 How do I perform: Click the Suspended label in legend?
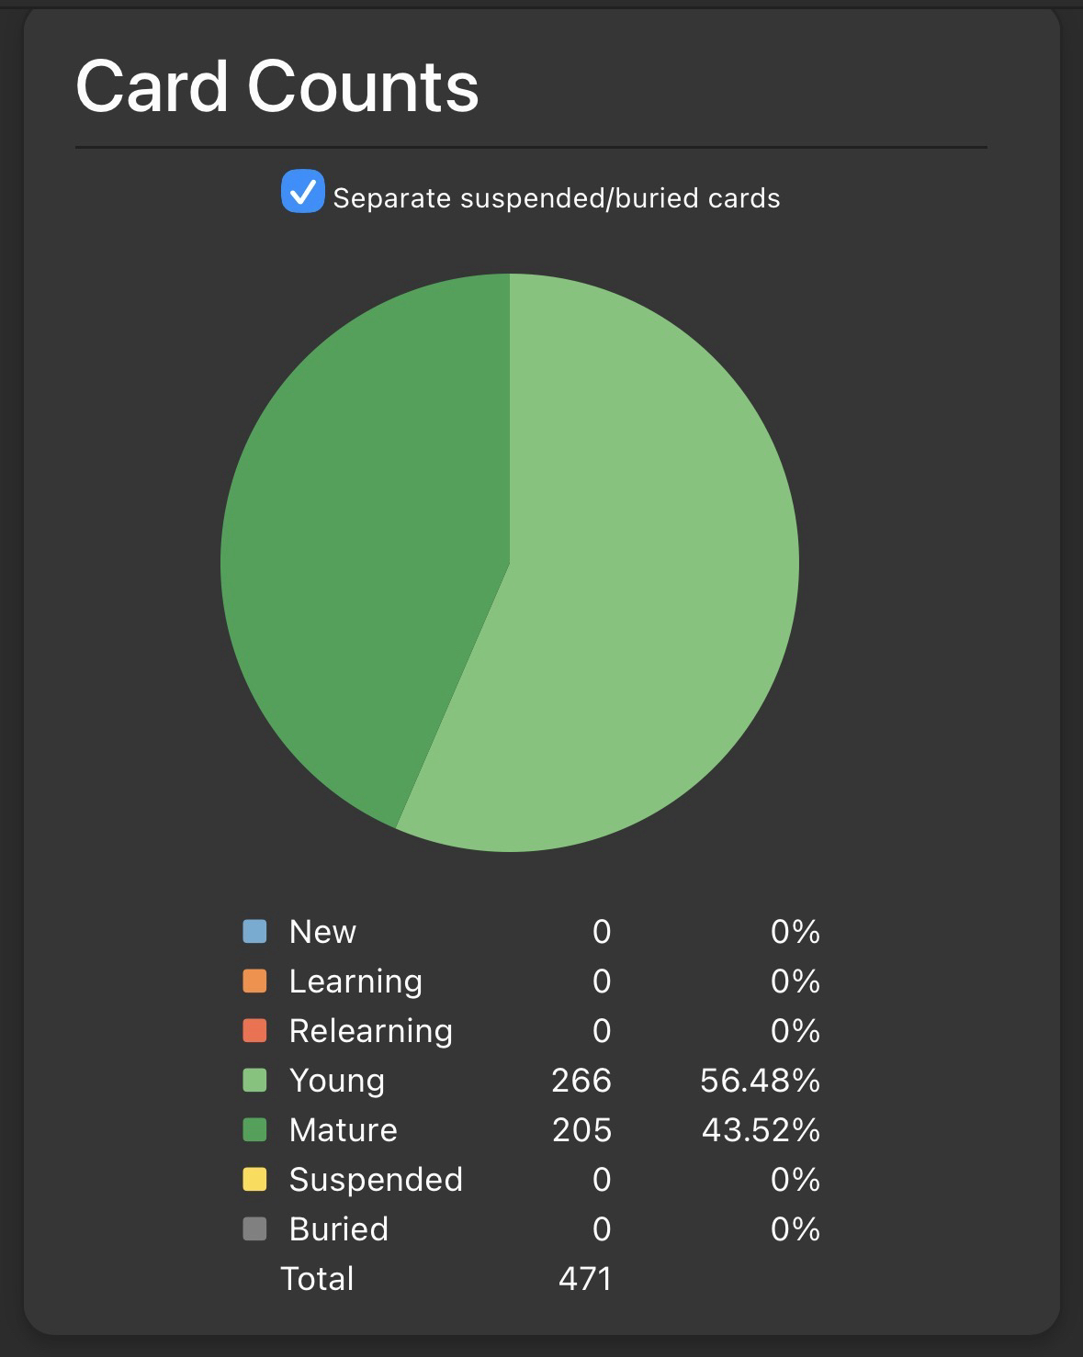[x=376, y=1180]
